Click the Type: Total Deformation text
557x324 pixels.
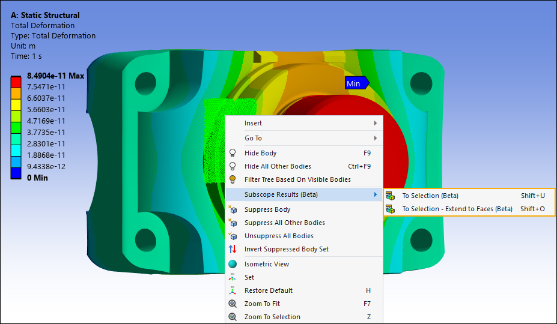click(53, 36)
